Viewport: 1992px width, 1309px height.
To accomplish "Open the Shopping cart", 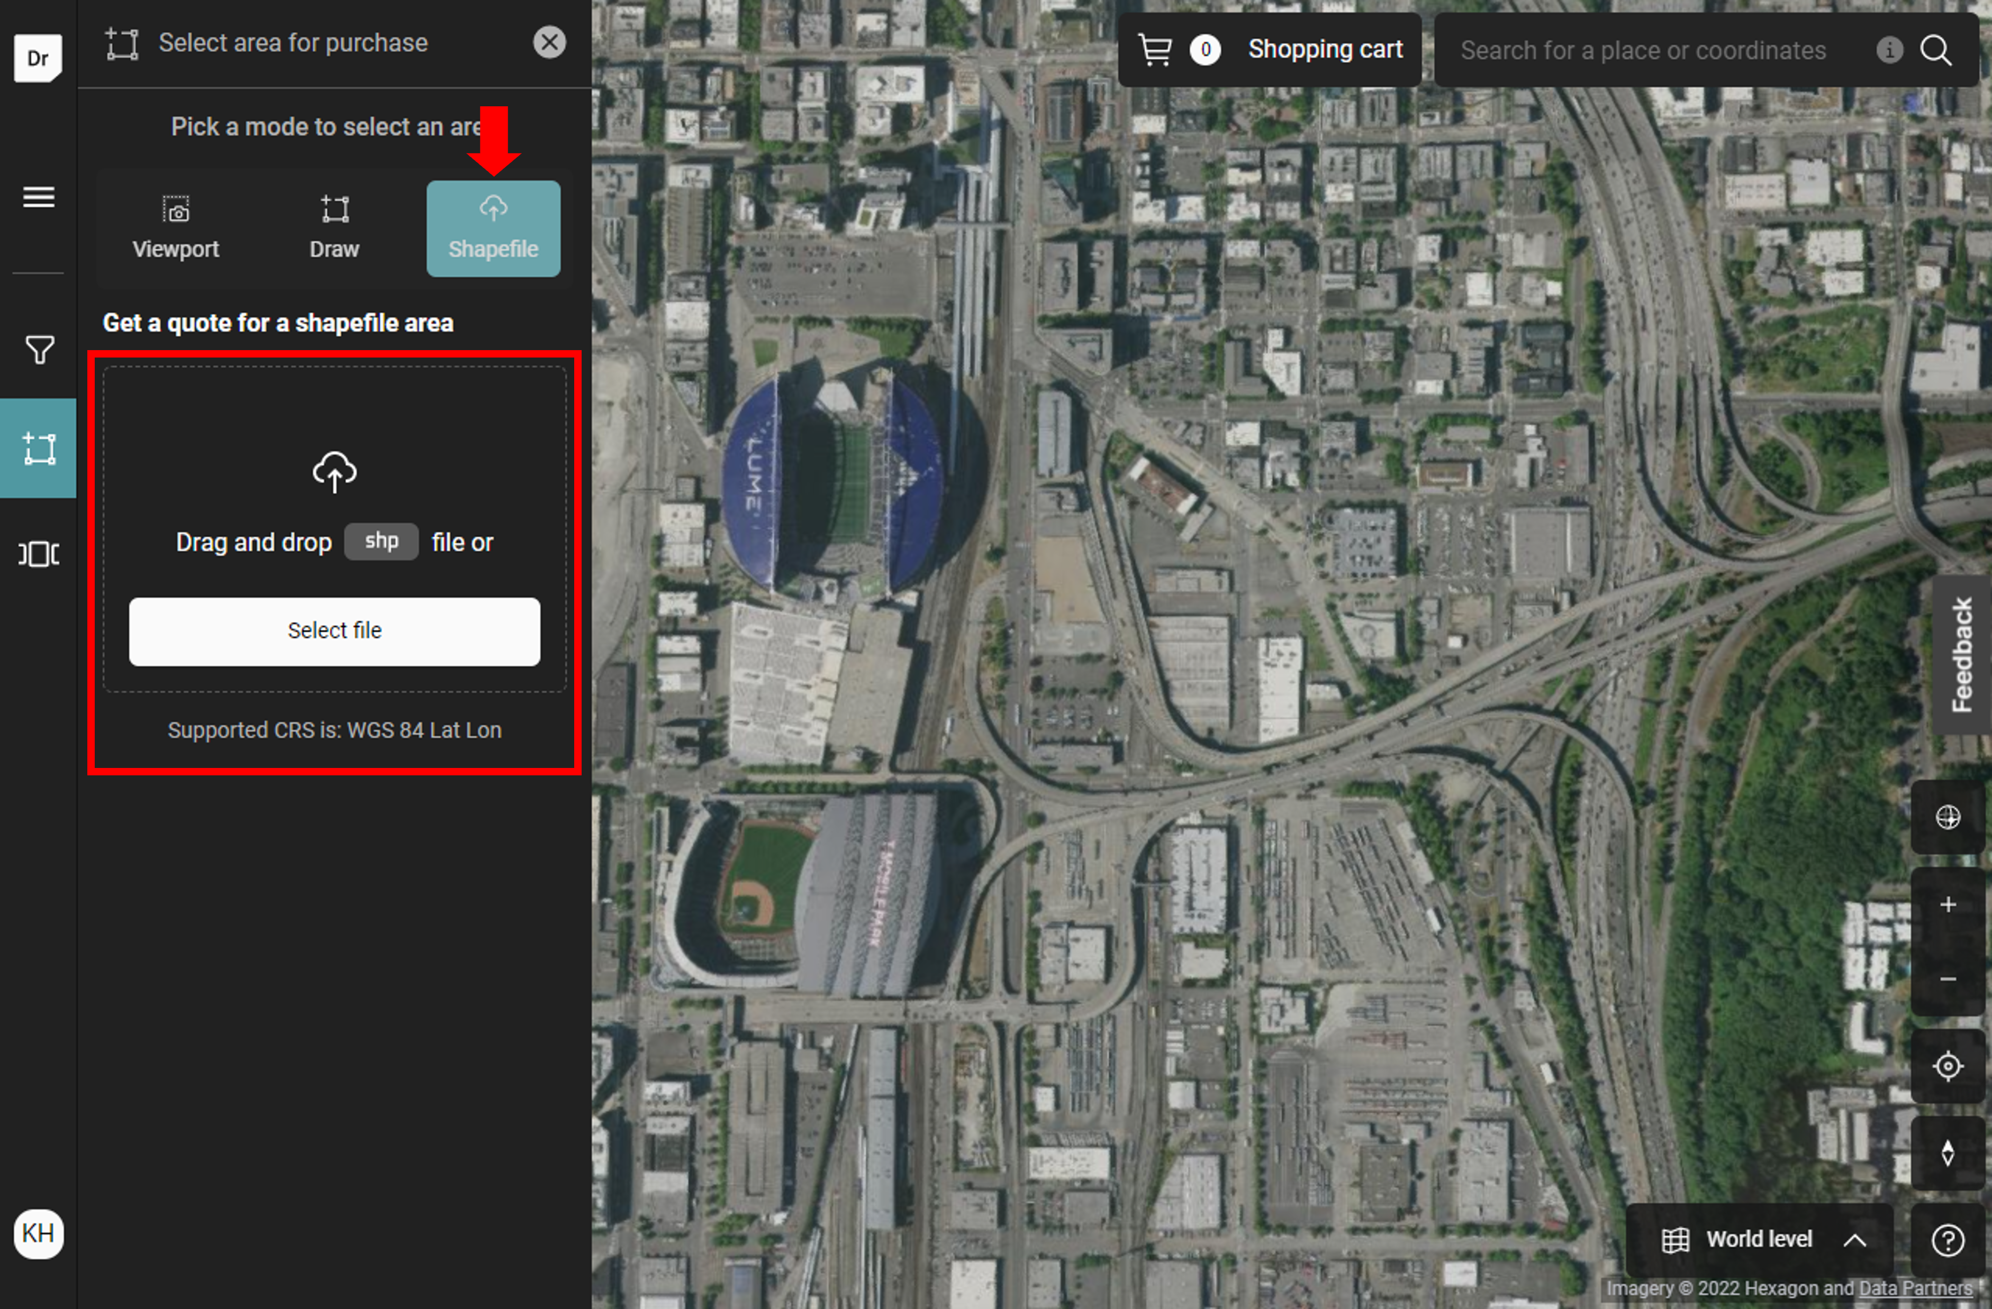I will point(1270,50).
